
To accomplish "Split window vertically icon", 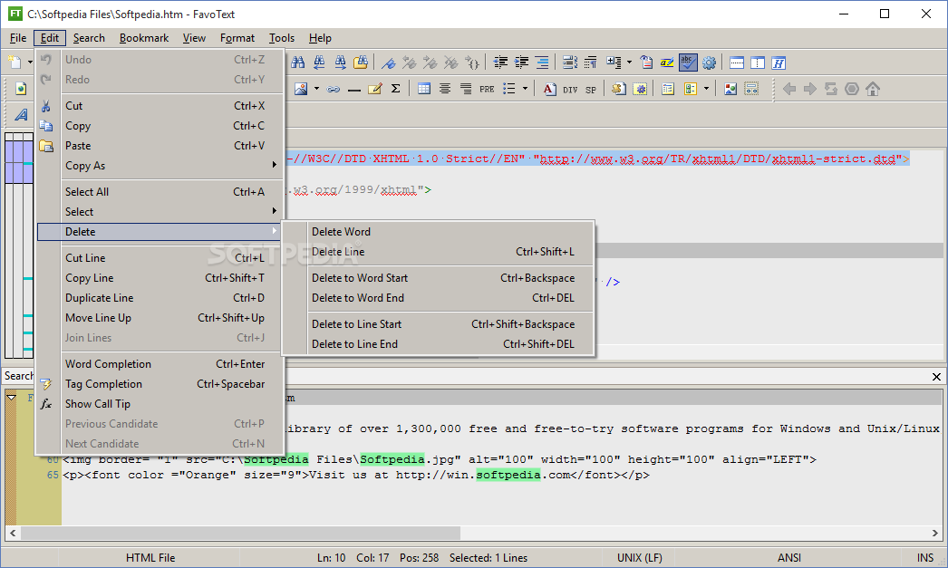I will pyautogui.click(x=758, y=63).
